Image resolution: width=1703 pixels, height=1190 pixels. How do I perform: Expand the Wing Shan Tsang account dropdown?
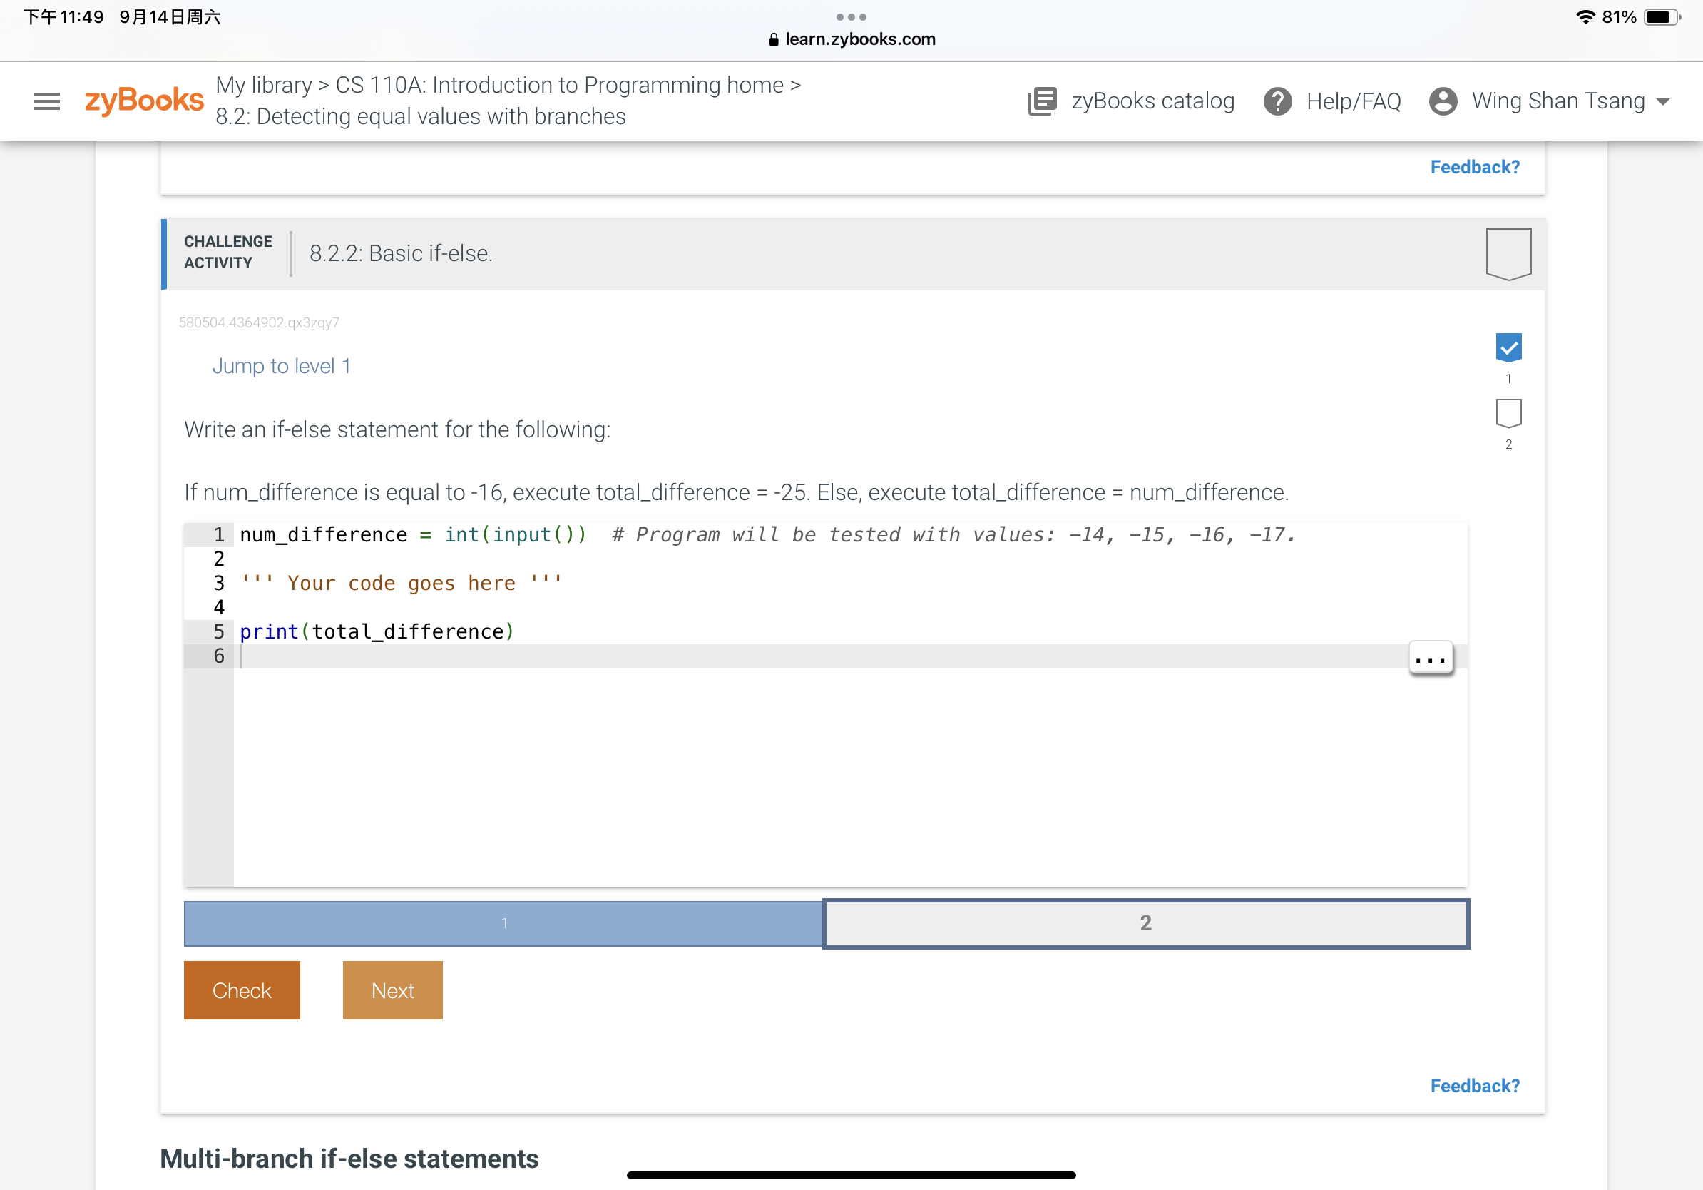[x=1663, y=101]
